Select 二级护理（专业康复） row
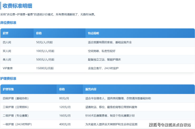The image size is (195, 129). click(x=16, y=116)
